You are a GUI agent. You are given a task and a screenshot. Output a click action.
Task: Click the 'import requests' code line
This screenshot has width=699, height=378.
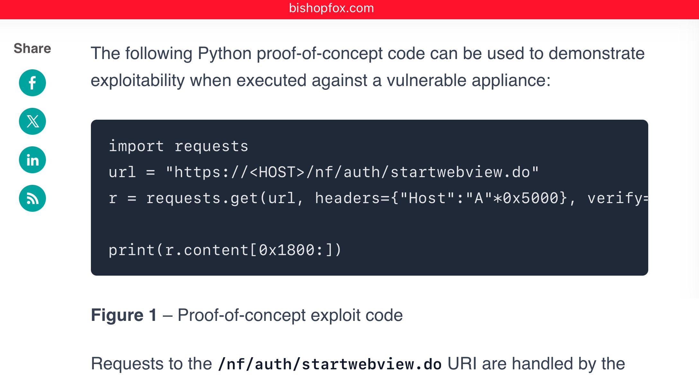tap(178, 146)
